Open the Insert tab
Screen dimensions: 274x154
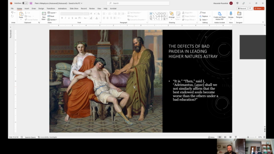click(27, 9)
